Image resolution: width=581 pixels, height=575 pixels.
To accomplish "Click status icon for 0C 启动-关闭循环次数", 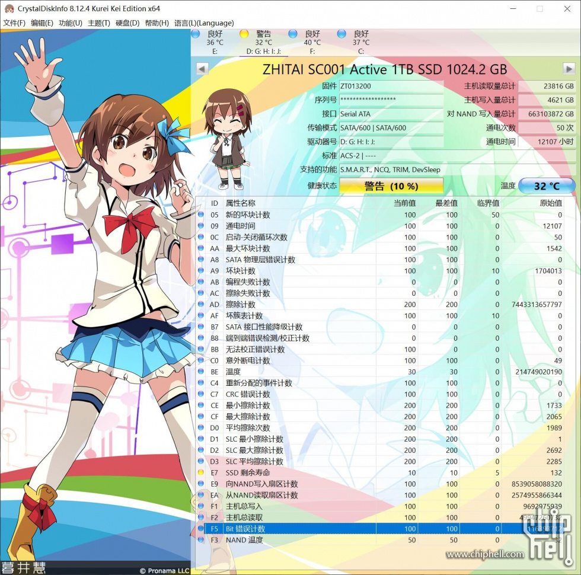I will 201,237.
